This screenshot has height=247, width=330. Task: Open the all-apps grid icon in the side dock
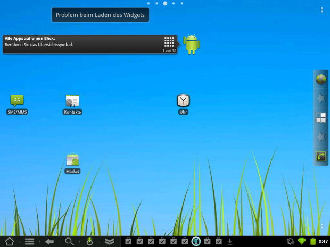coord(321,117)
